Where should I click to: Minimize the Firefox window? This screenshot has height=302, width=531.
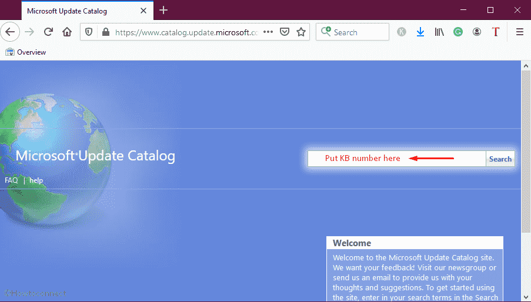tap(463, 10)
